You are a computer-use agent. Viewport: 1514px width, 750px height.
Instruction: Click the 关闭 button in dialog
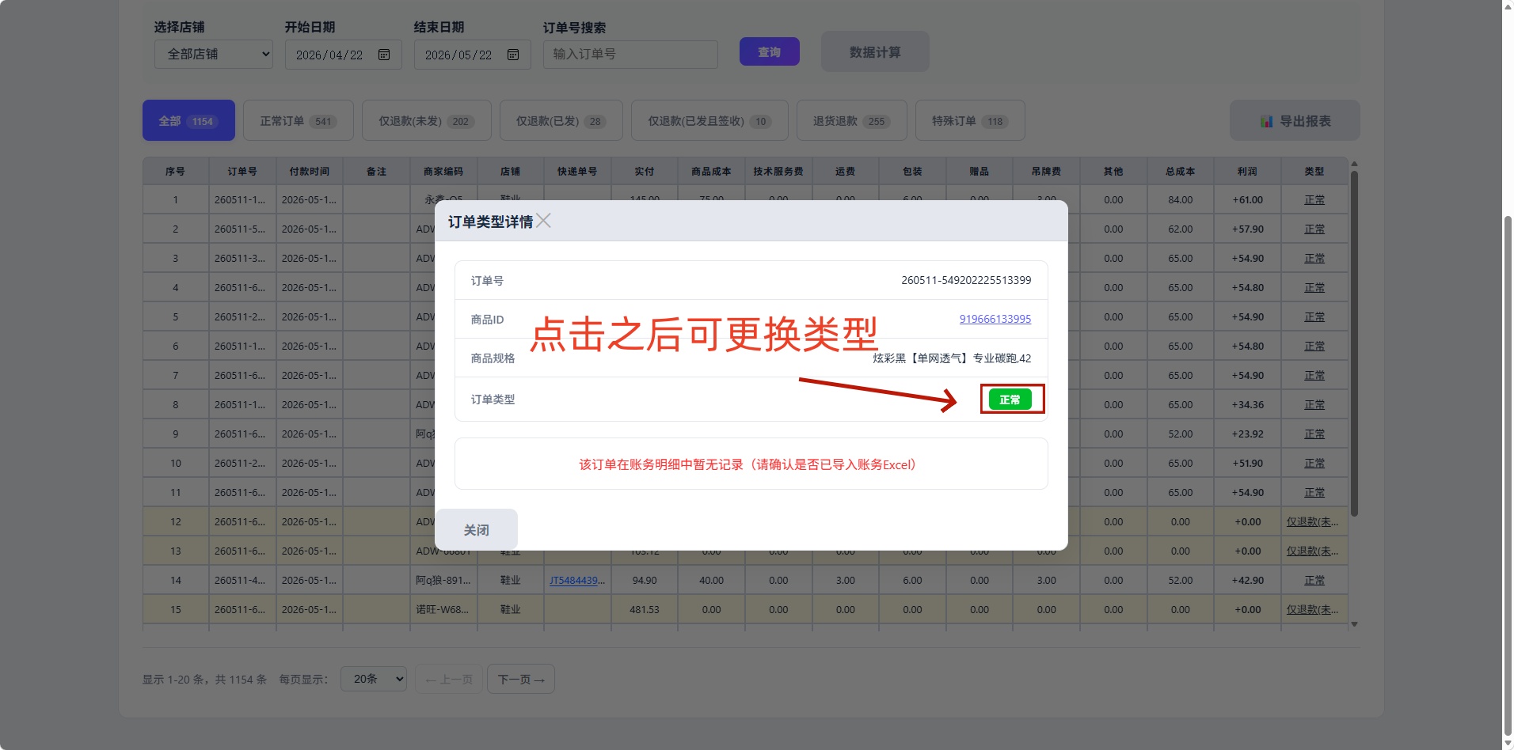point(477,529)
